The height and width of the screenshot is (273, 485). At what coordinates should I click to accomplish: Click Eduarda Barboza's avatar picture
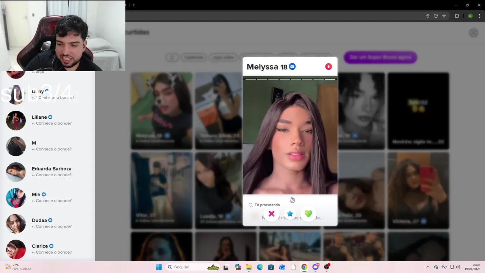[x=16, y=172]
